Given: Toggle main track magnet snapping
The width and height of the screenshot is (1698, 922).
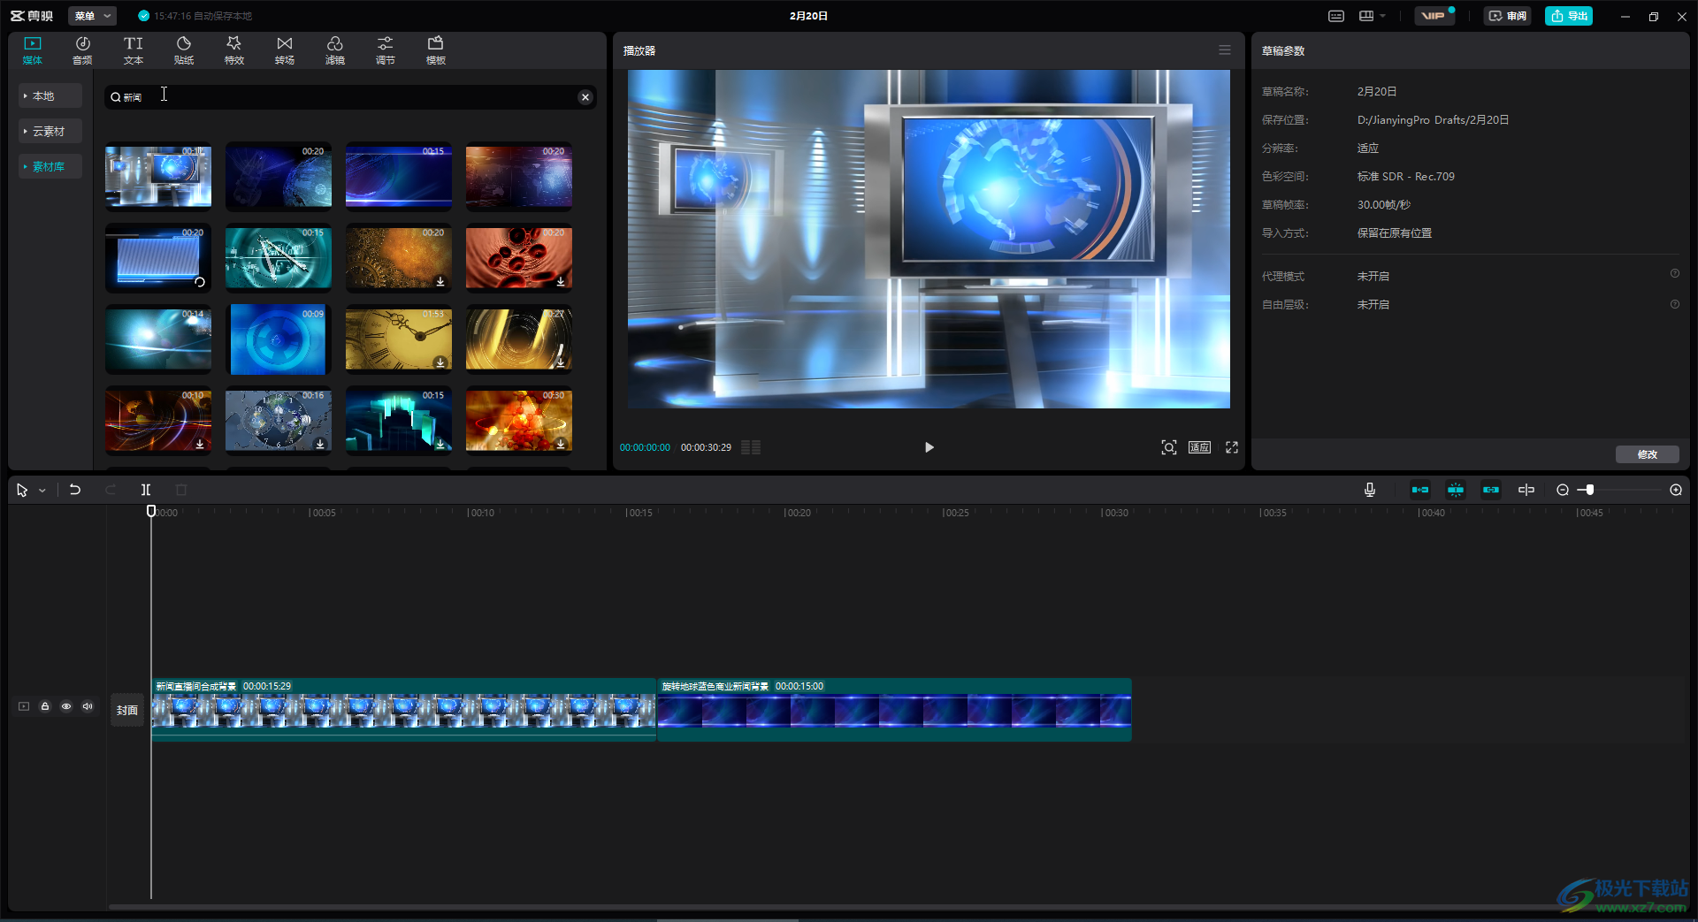Looking at the screenshot, I should [1420, 490].
